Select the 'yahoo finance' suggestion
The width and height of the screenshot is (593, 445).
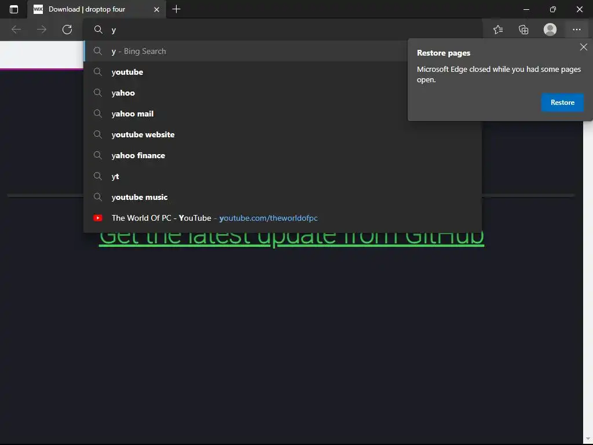(x=283, y=155)
